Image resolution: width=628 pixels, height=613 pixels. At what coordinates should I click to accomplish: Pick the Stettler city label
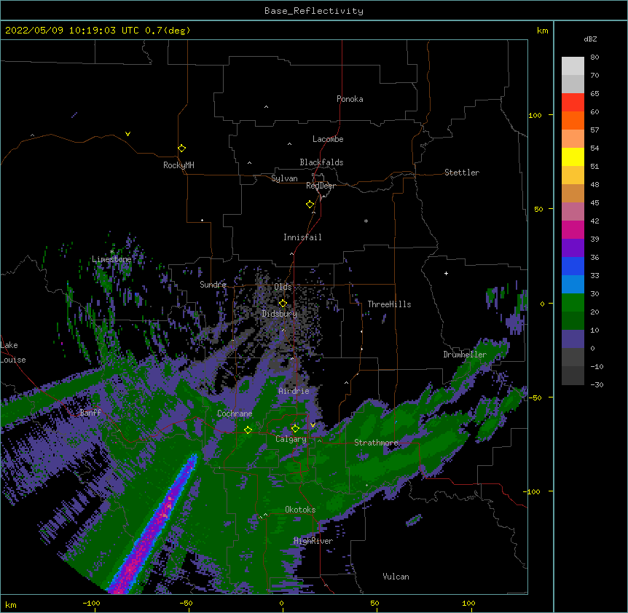point(462,173)
